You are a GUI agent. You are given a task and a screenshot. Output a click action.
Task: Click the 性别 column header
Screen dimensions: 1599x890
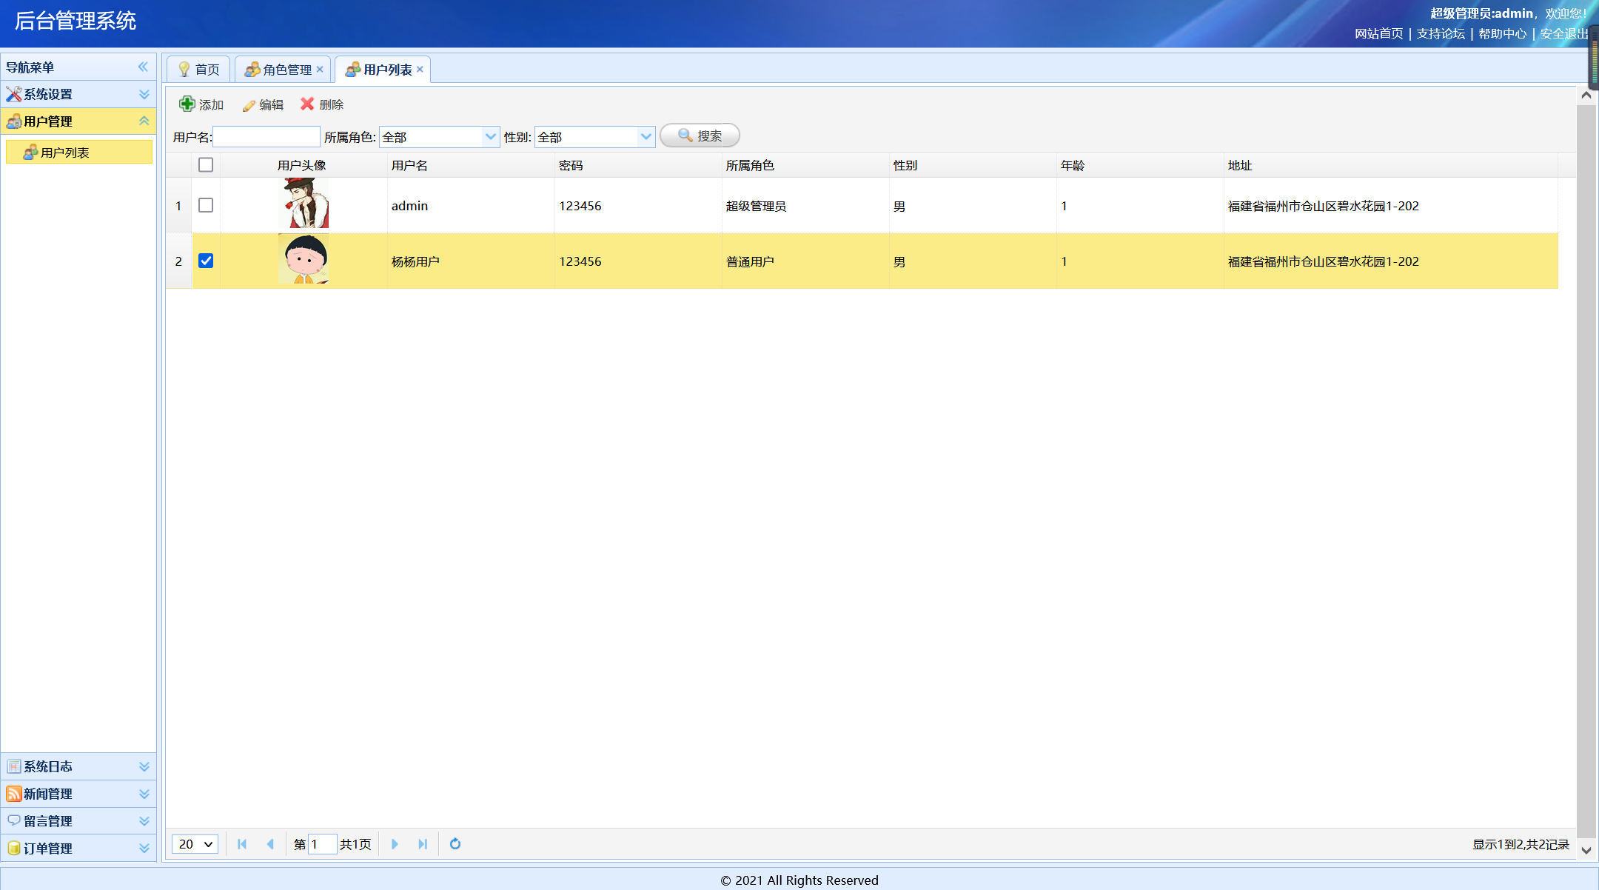973,165
